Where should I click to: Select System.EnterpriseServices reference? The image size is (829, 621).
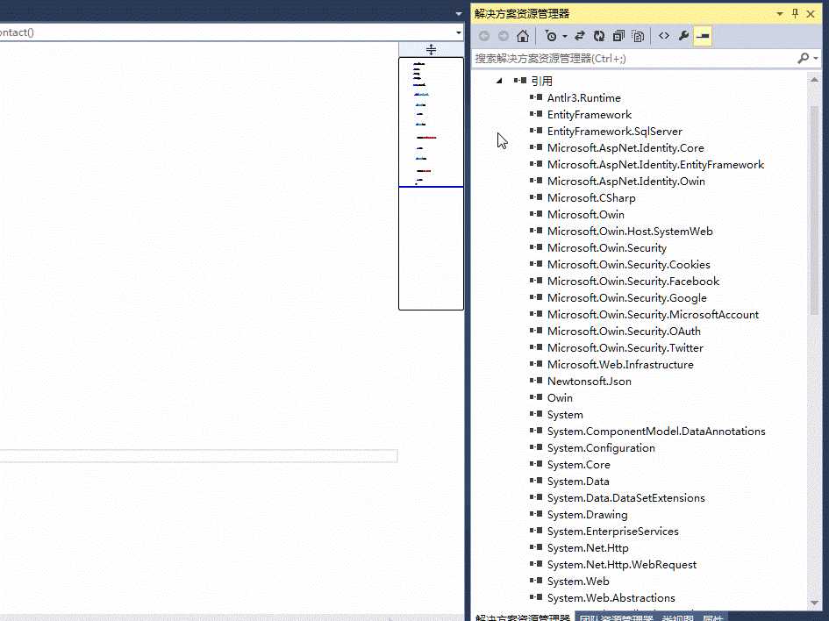(x=613, y=532)
